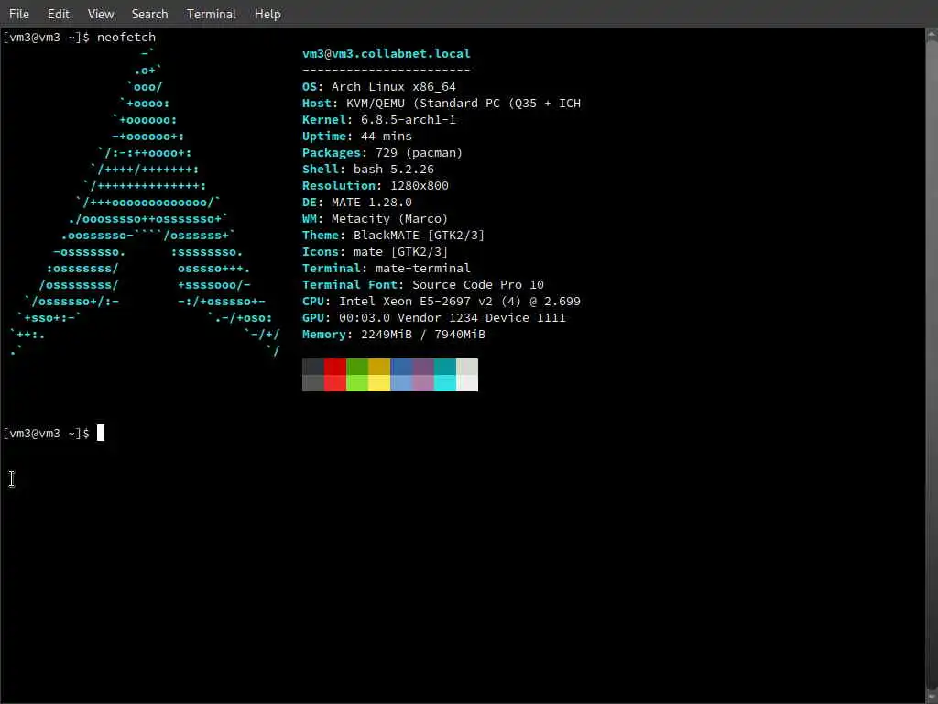938x704 pixels.
Task: Click the 'DE: MATE 1.28.0' line
Action: (x=357, y=203)
